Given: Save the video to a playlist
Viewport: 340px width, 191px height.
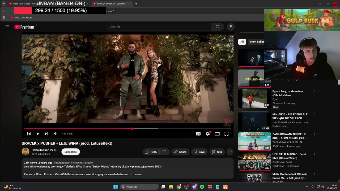Looking at the screenshot, I should 199,152.
